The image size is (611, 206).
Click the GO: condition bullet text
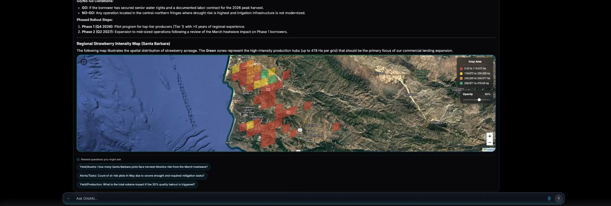[173, 8]
